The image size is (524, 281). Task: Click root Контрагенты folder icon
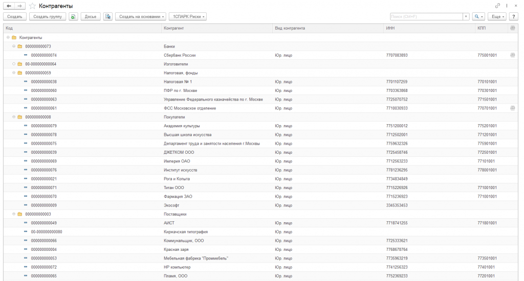tap(14, 38)
